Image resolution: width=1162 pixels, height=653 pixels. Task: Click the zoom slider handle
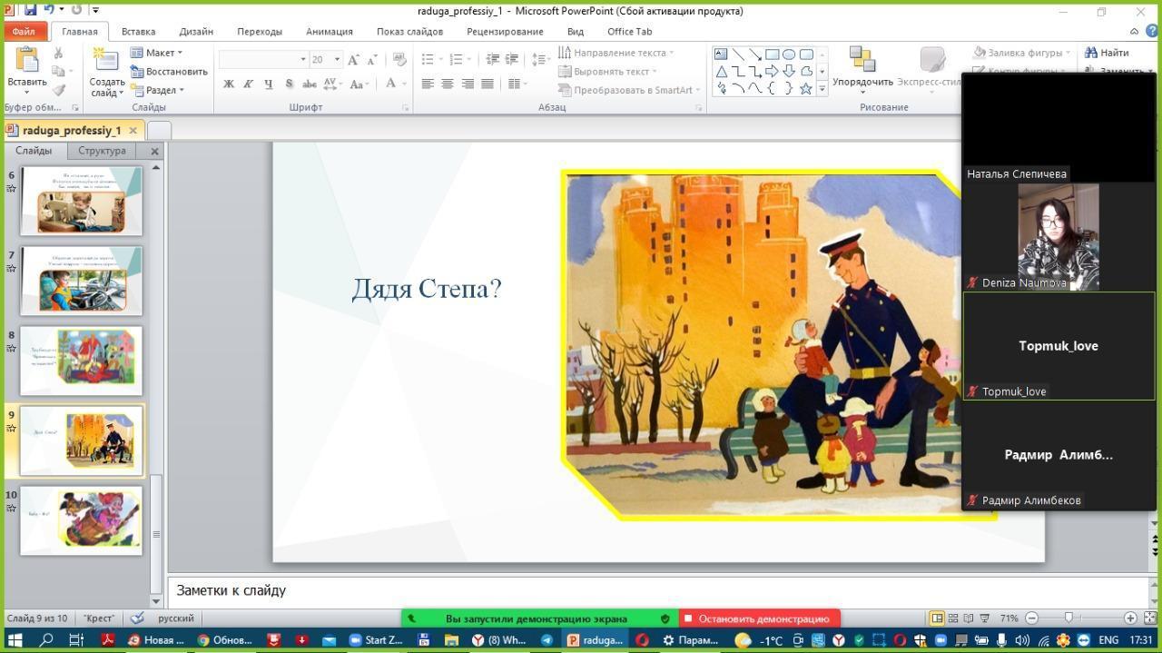(1068, 618)
